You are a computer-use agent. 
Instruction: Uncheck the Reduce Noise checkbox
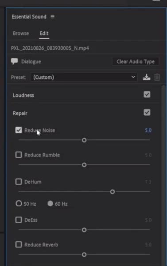click(19, 130)
